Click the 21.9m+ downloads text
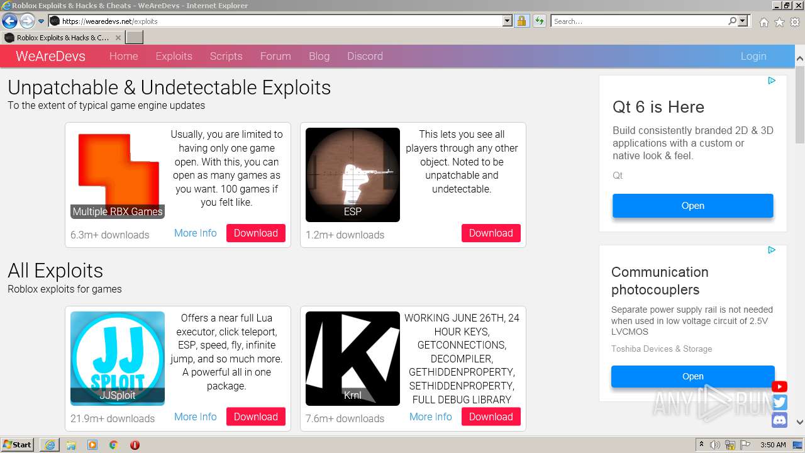The width and height of the screenshot is (805, 453). 113,418
